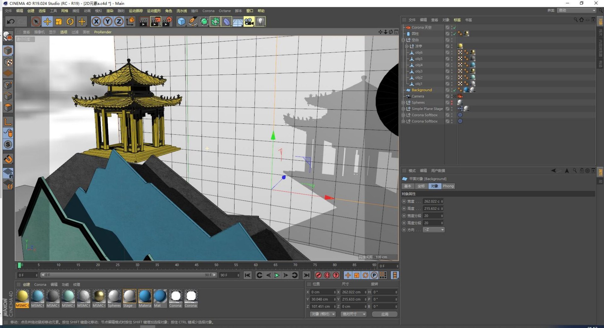This screenshot has width=604, height=328.
Task: Select the yellow MSMC material swatch
Action: point(22,298)
